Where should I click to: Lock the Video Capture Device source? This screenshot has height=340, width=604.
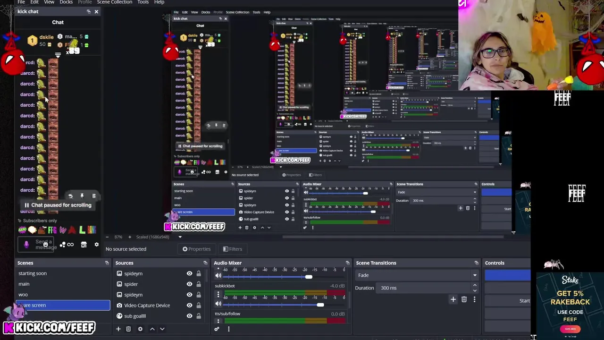tap(199, 306)
